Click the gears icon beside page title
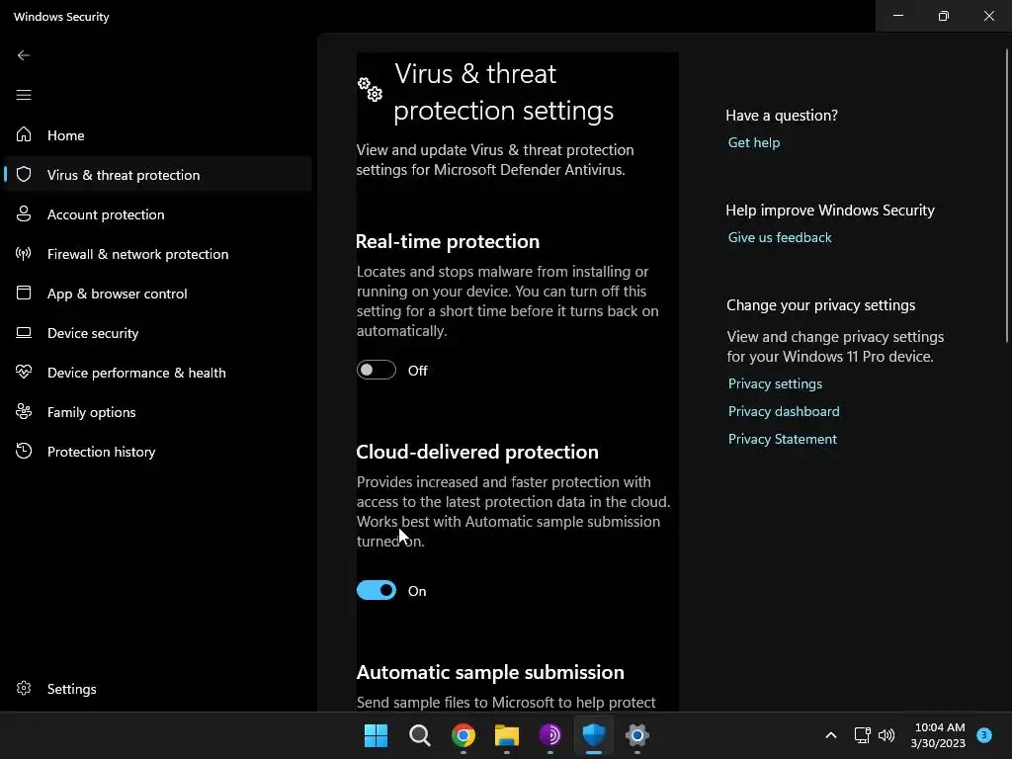 [371, 90]
